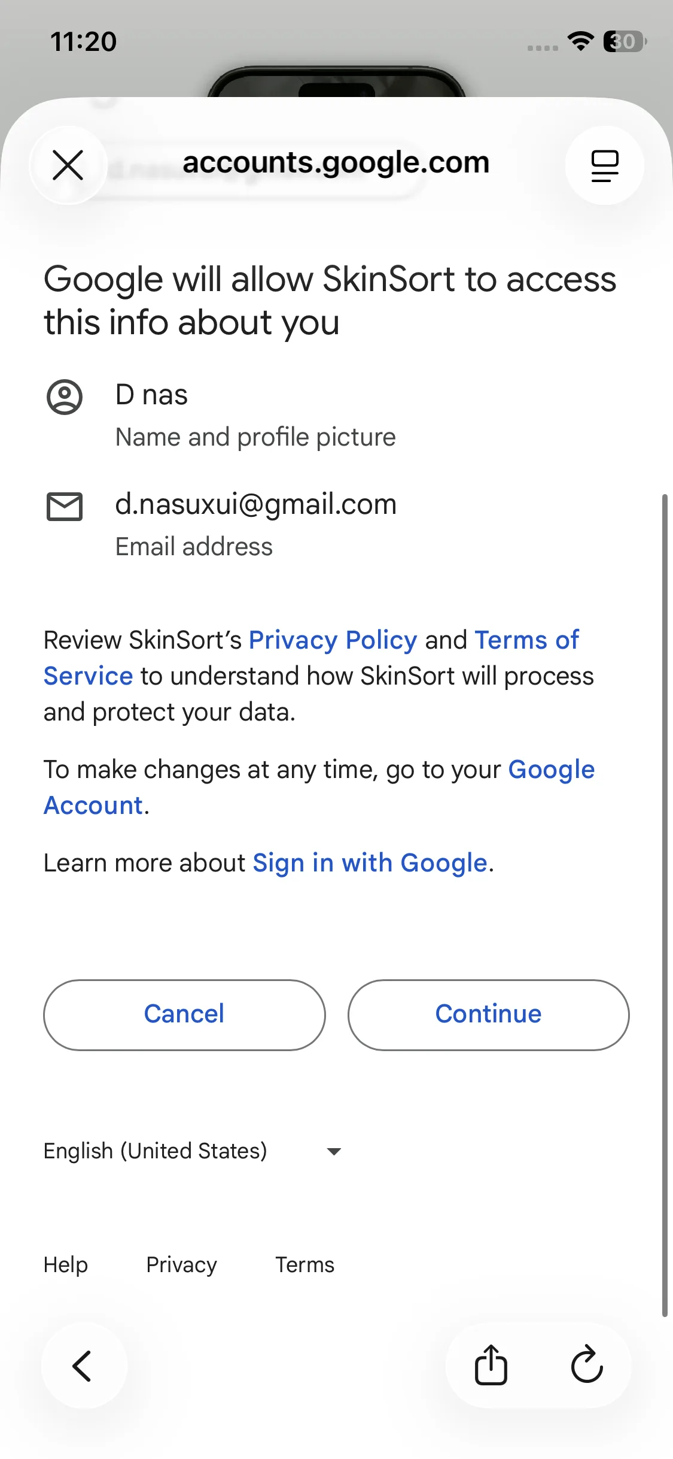The height and width of the screenshot is (1459, 673).
Task: Reload the page with refresh icon
Action: click(x=587, y=1365)
